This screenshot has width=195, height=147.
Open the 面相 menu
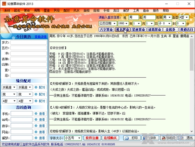86,11
